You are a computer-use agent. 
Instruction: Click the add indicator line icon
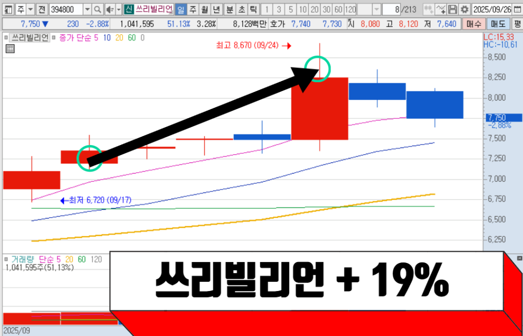tap(440, 10)
